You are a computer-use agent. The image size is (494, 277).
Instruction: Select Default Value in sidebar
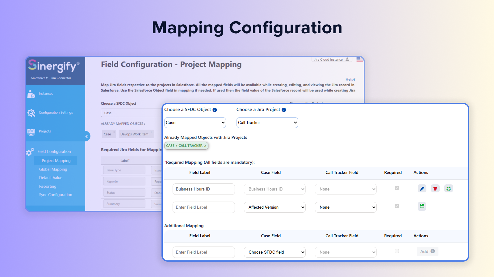[51, 178]
